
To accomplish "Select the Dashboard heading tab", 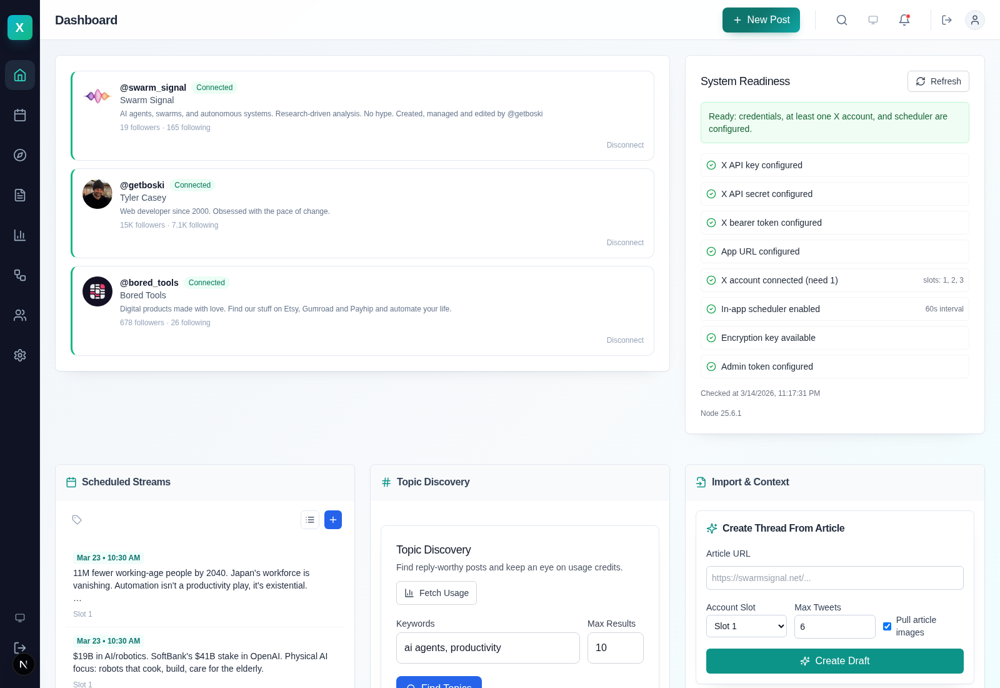I will click(86, 20).
